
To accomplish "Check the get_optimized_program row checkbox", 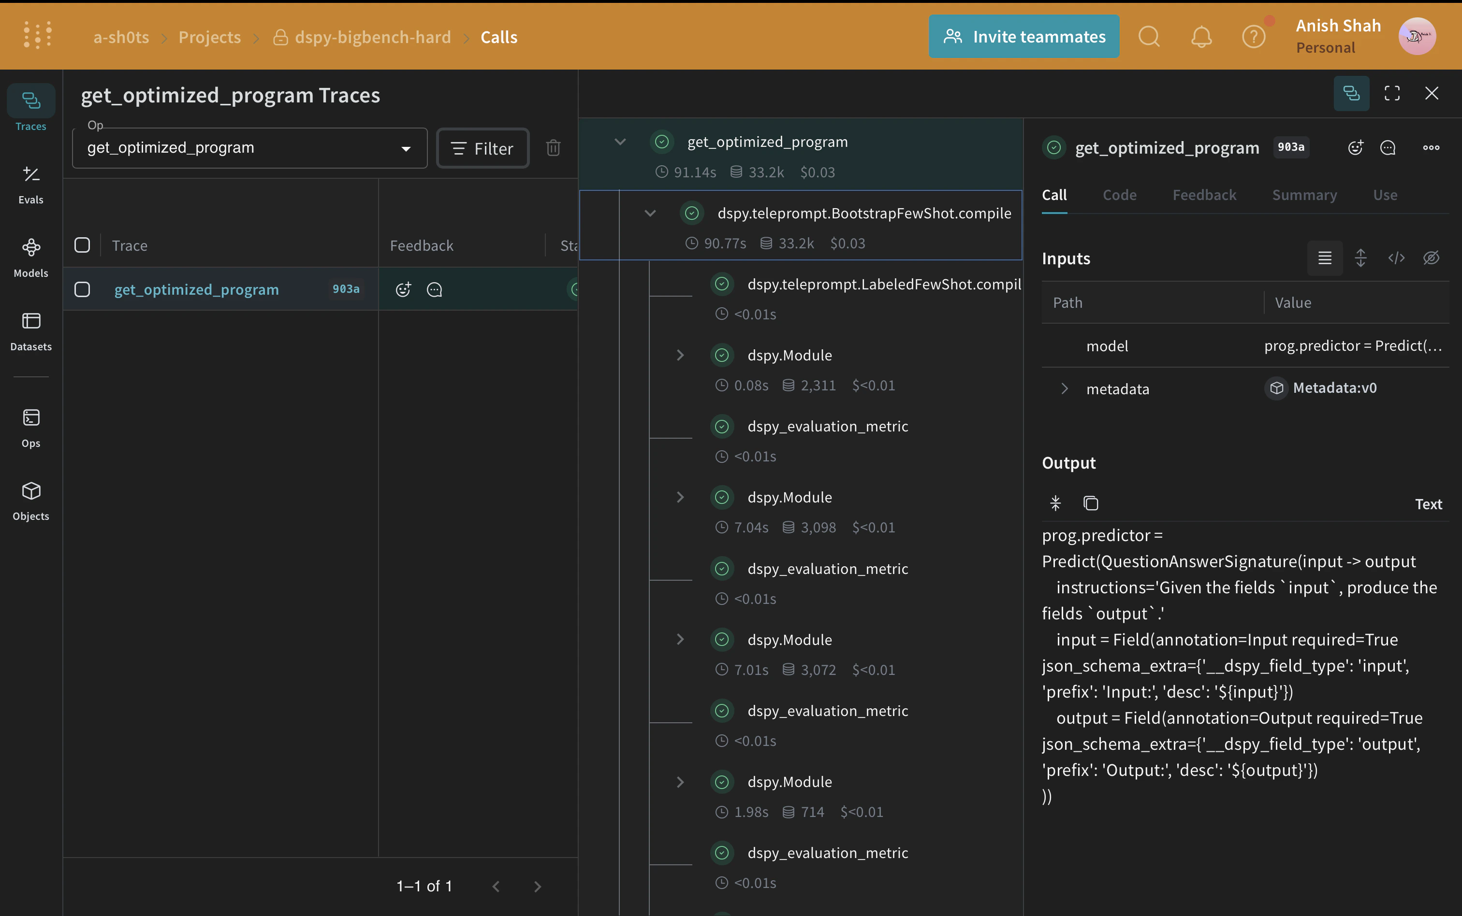I will coord(83,289).
